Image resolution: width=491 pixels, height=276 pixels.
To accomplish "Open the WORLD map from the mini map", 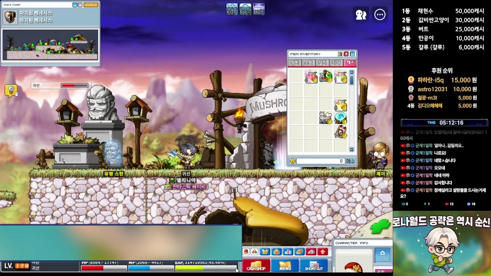I will pos(91,5).
